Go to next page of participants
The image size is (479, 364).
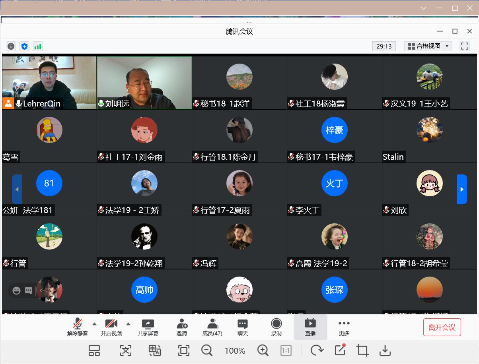click(x=461, y=189)
